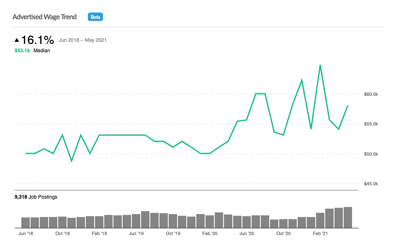Click the green $53.1k median value
The image size is (396, 248).
[x=22, y=51]
